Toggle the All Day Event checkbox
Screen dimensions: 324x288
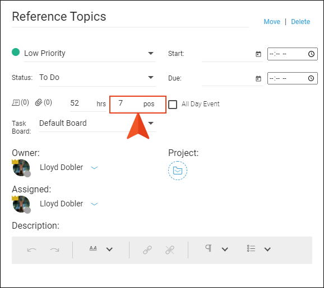(173, 105)
